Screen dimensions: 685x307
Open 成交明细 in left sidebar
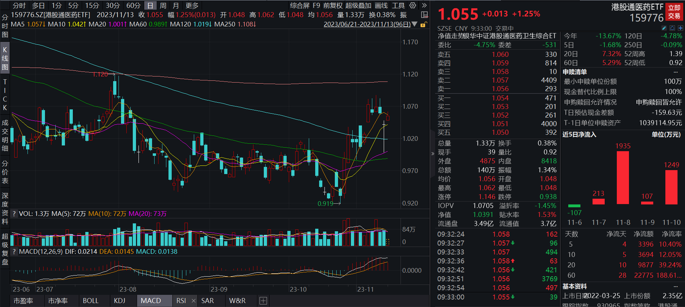(5, 135)
